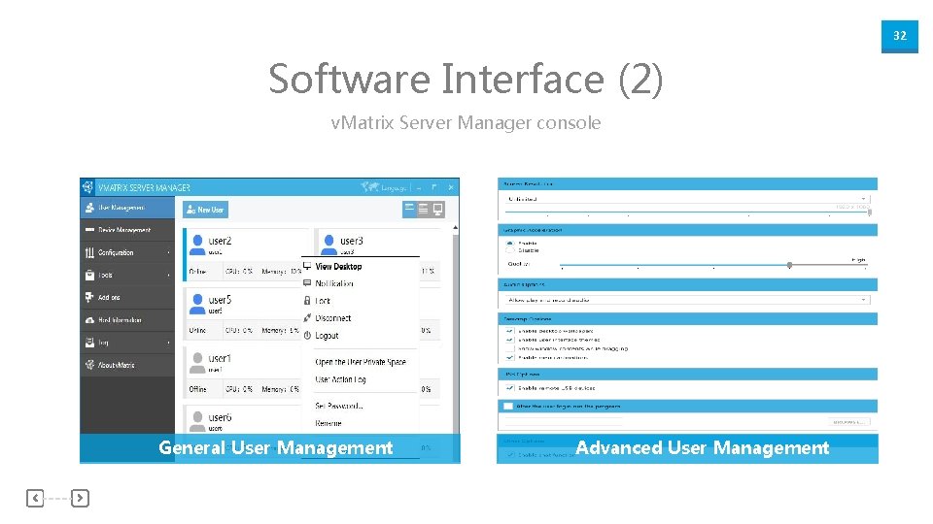Switch to desktop monitor view icon
The width and height of the screenshot is (933, 524).
click(x=438, y=209)
